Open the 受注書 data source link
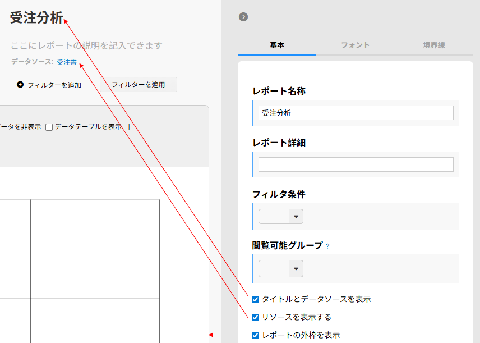 [x=67, y=62]
